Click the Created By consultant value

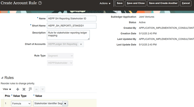click(166, 28)
